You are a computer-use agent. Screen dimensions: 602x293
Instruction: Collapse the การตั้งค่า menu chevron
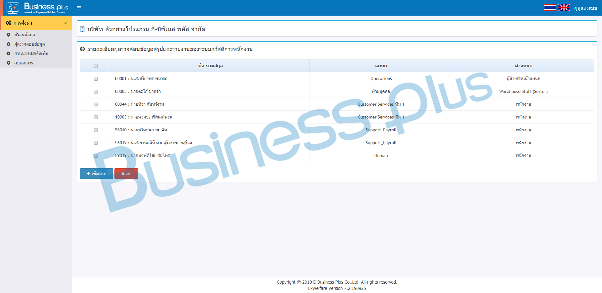65,23
